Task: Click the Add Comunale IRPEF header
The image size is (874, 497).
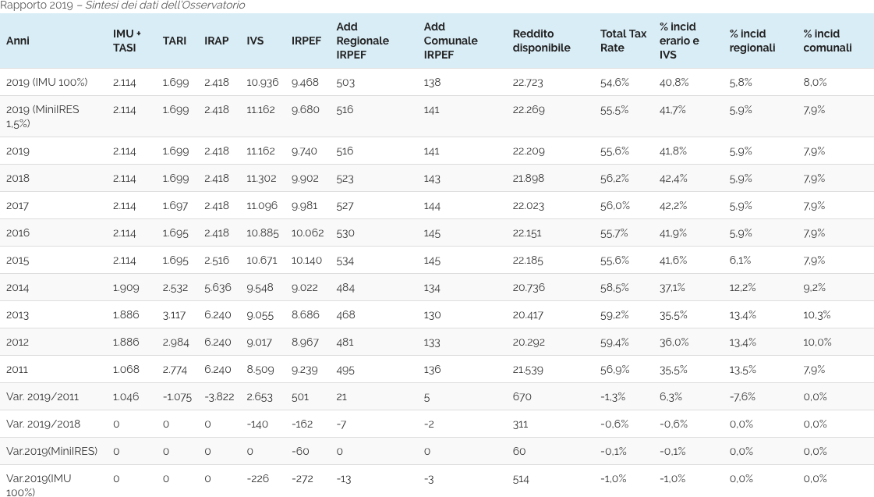Action: tap(450, 41)
